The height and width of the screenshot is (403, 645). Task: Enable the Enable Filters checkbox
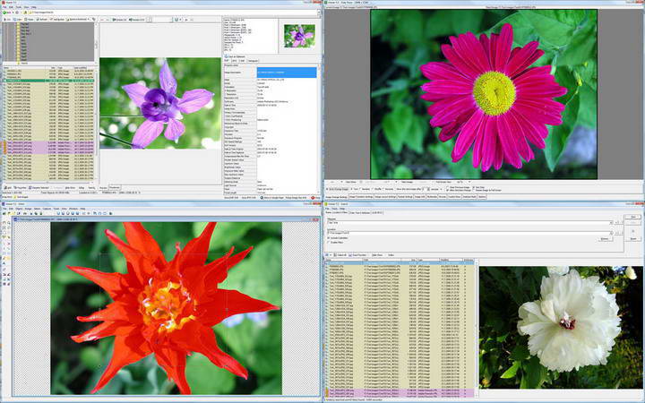[329, 242]
